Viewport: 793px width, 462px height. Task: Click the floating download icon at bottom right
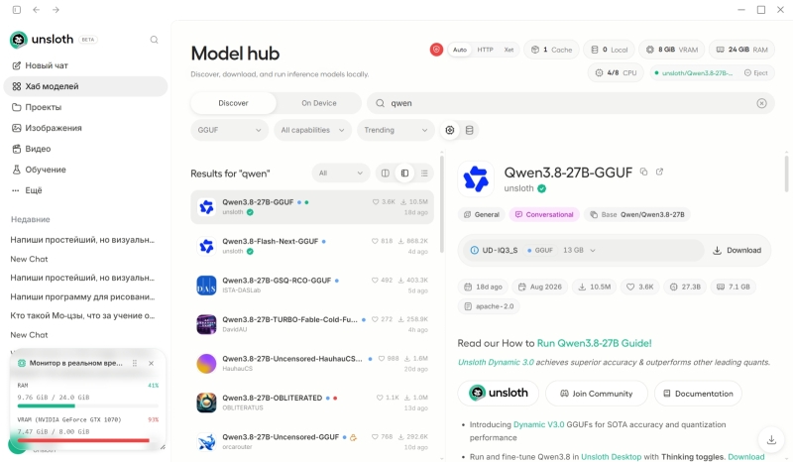pos(771,440)
